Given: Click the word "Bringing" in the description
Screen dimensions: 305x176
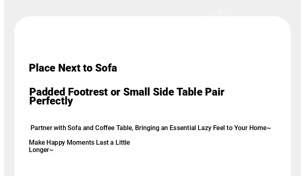Looking at the screenshot, I should pyautogui.click(x=147, y=128).
